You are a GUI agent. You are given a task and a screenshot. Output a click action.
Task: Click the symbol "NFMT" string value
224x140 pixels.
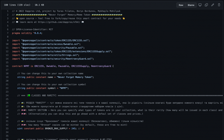click(63, 88)
